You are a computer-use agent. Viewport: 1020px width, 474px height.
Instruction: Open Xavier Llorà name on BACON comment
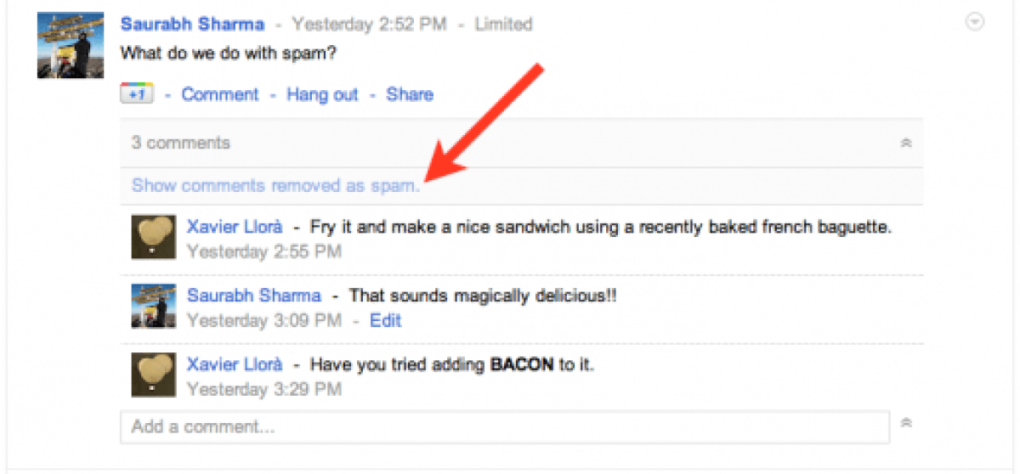(234, 364)
